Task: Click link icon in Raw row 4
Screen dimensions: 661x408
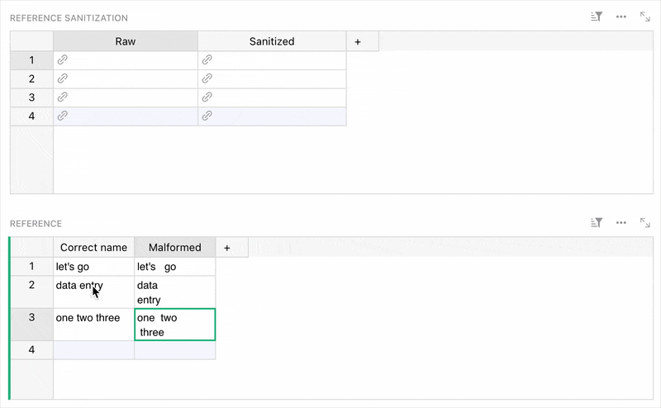Action: (62, 116)
